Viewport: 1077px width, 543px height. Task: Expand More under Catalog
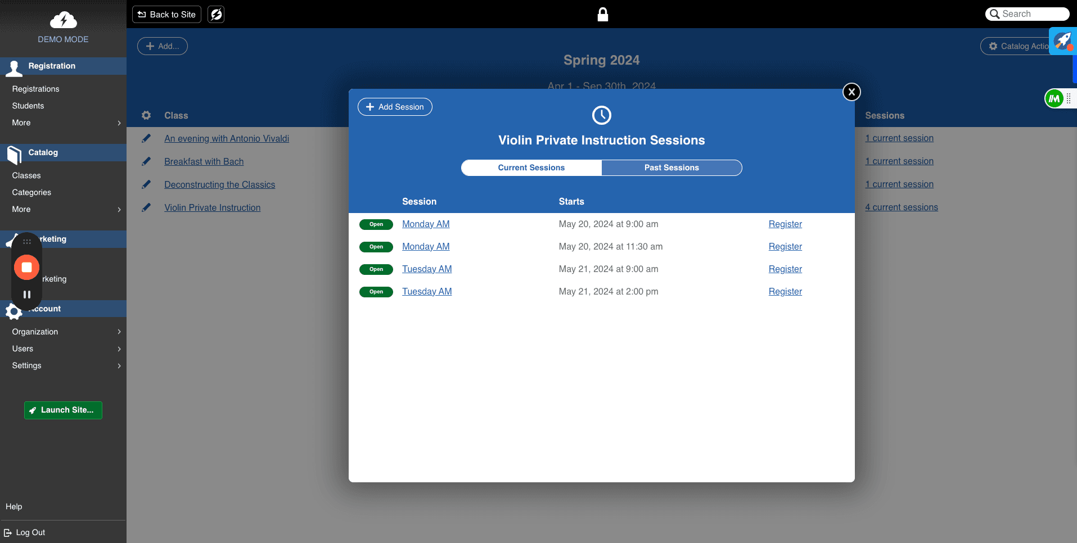coord(63,209)
